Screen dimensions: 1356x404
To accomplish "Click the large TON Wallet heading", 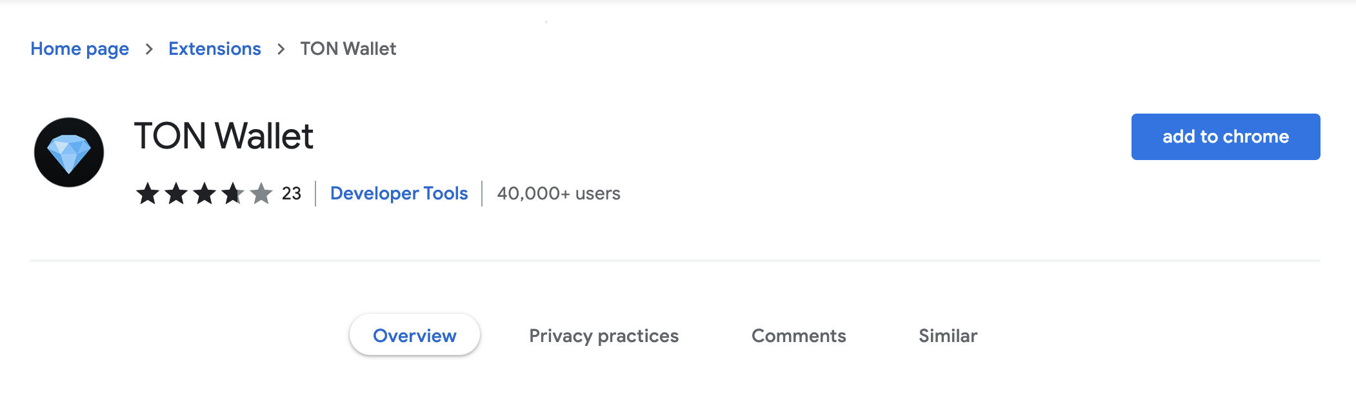I will (223, 136).
